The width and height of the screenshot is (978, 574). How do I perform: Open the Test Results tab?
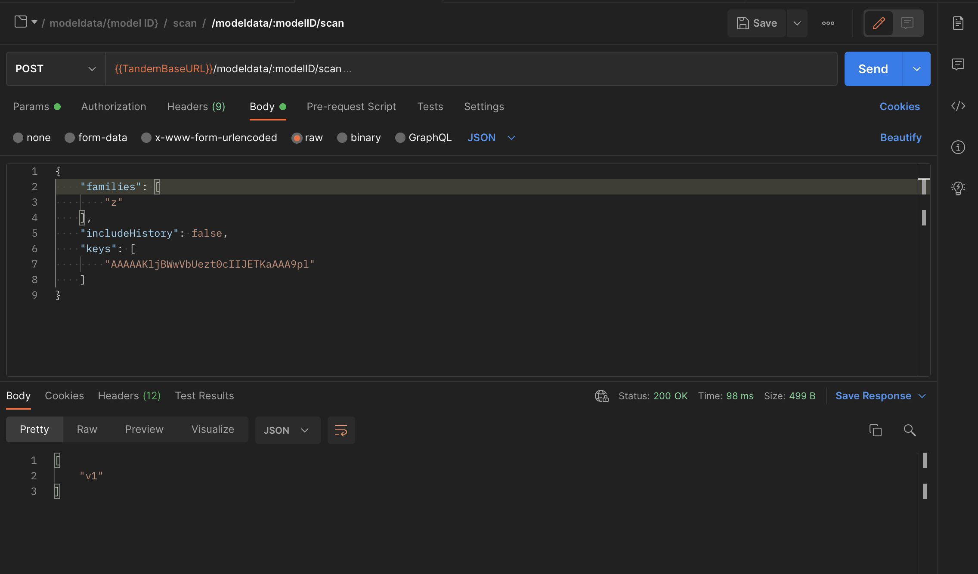tap(204, 396)
